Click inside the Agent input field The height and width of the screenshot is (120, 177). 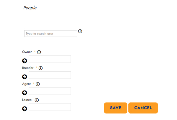coord(50,91)
